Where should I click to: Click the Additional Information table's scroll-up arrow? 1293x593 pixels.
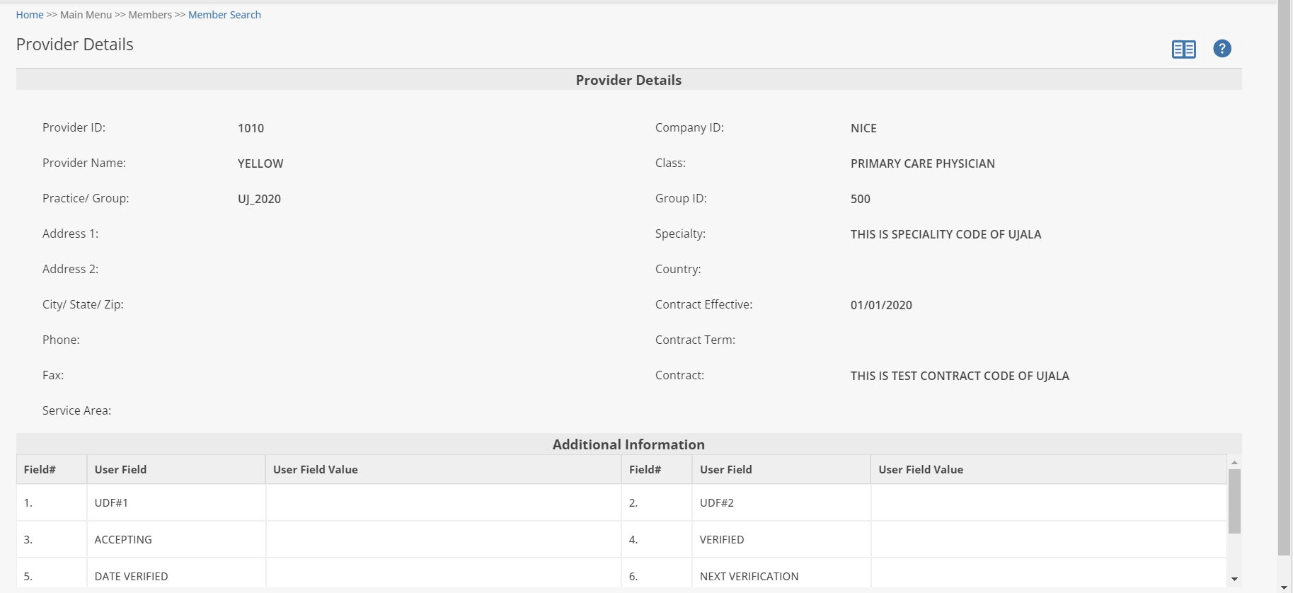tap(1234, 462)
